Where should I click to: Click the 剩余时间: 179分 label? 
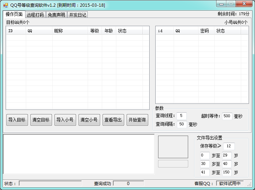233,14
